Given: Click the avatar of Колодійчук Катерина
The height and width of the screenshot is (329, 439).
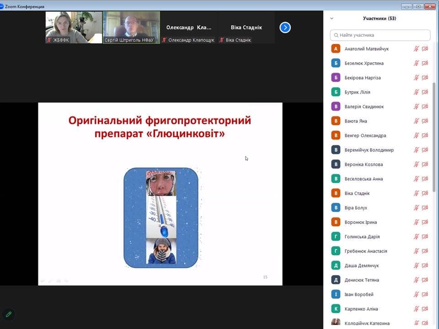Looking at the screenshot, I should tap(336, 323).
